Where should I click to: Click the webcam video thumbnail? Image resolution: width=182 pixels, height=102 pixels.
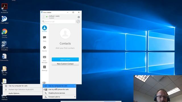tap(158, 89)
